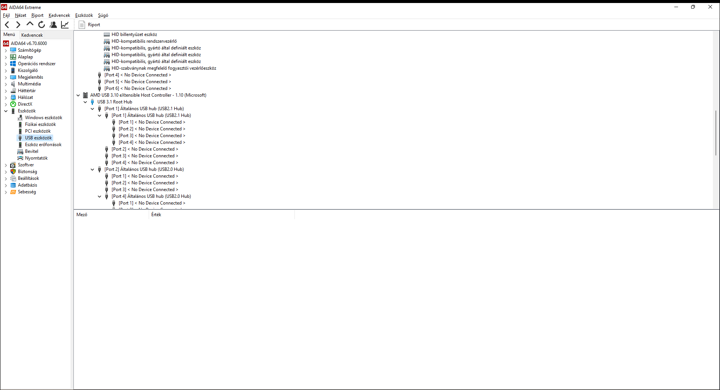Image resolution: width=720 pixels, height=390 pixels.
Task: Refresh the page with the circular arrow icon
Action: tap(42, 25)
